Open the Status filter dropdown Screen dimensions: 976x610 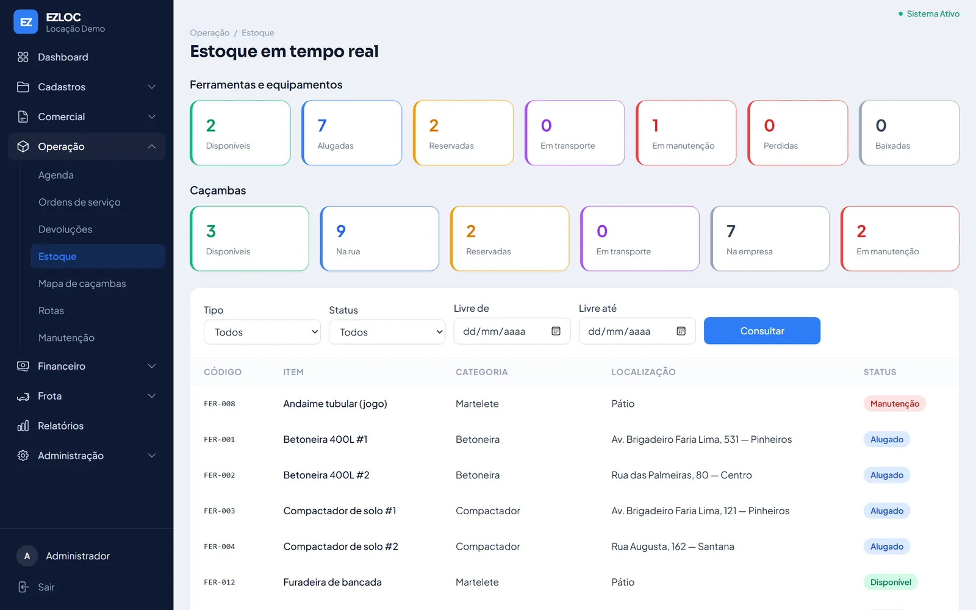click(387, 332)
